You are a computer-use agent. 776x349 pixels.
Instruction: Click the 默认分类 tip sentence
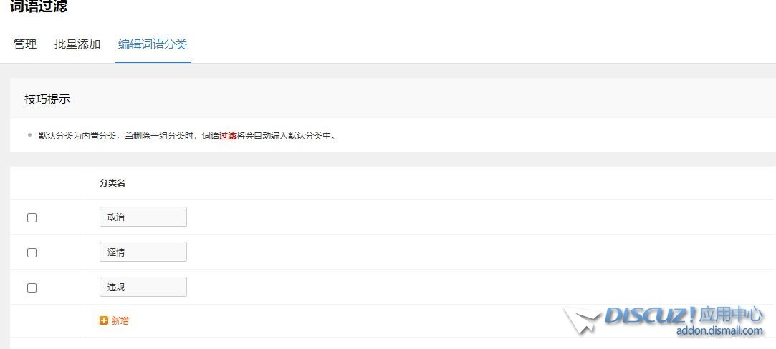point(188,136)
